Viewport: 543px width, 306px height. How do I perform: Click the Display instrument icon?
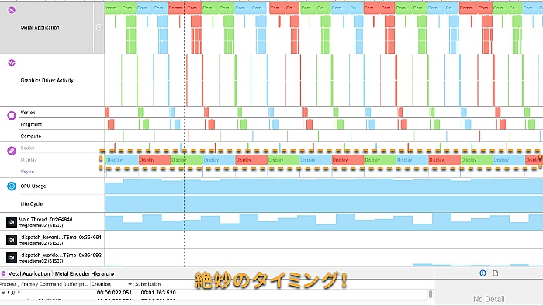[12, 151]
